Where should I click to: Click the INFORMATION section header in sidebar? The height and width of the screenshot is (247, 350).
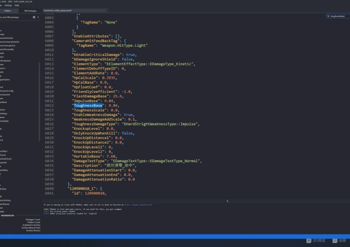(x=8, y=215)
